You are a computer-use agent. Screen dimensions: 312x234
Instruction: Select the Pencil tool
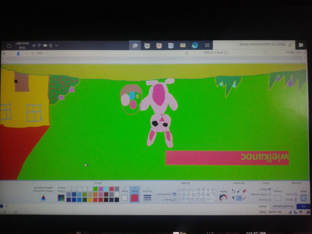[244, 198]
